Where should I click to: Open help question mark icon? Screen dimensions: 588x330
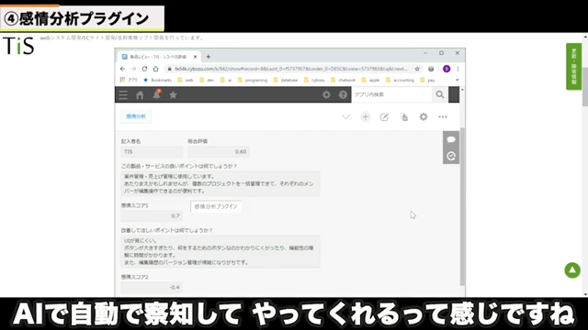coord(343,94)
